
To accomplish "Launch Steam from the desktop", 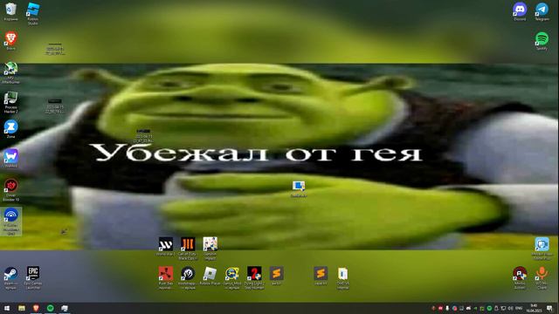I will click(10, 277).
